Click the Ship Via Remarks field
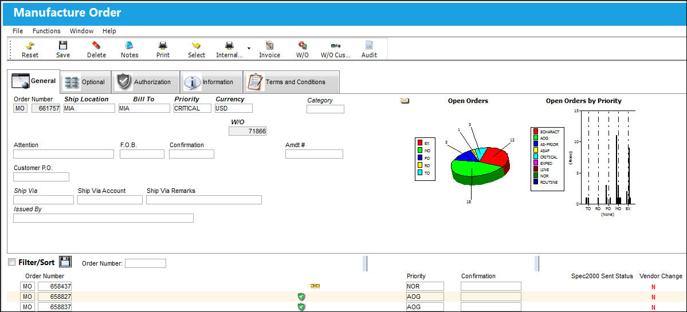 pos(204,200)
